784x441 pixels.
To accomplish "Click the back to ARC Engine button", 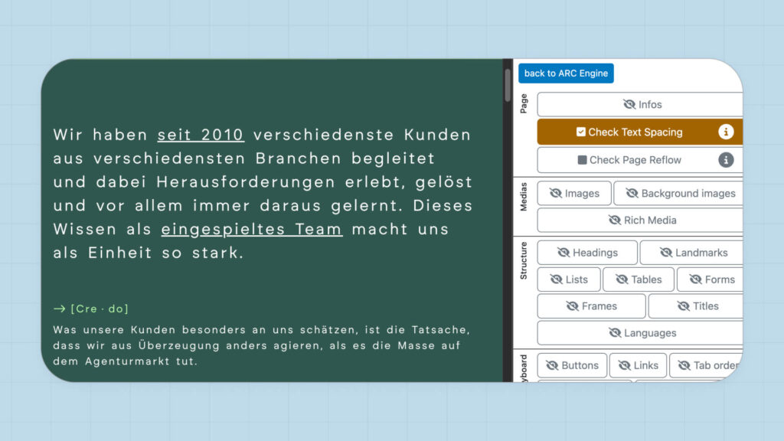I will click(x=566, y=73).
